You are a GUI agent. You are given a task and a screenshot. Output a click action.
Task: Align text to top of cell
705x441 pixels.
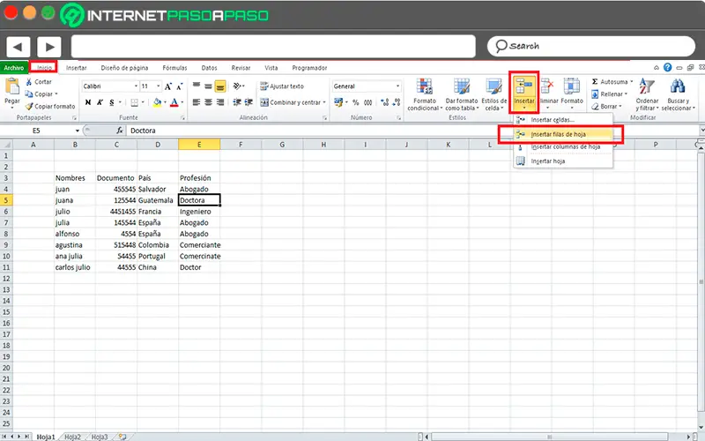pos(197,86)
